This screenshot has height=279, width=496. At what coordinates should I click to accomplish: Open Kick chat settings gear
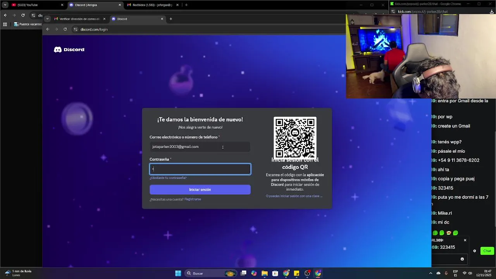474,251
